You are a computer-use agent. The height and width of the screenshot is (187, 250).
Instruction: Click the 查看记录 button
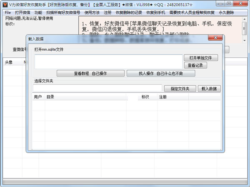(x=195, y=65)
